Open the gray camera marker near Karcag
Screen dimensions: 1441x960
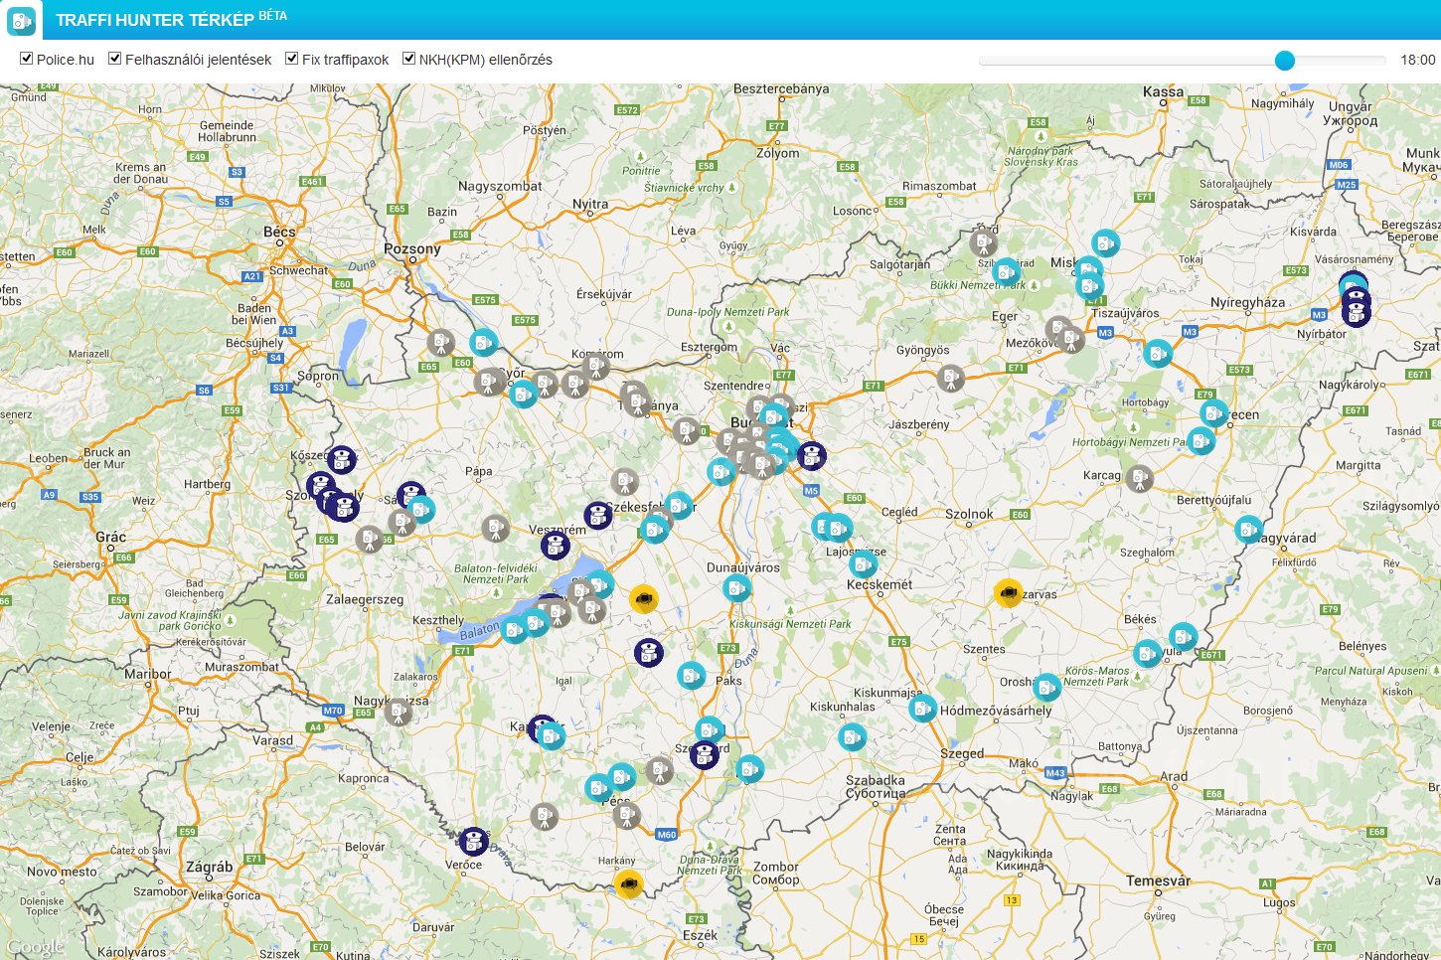[x=1140, y=478]
